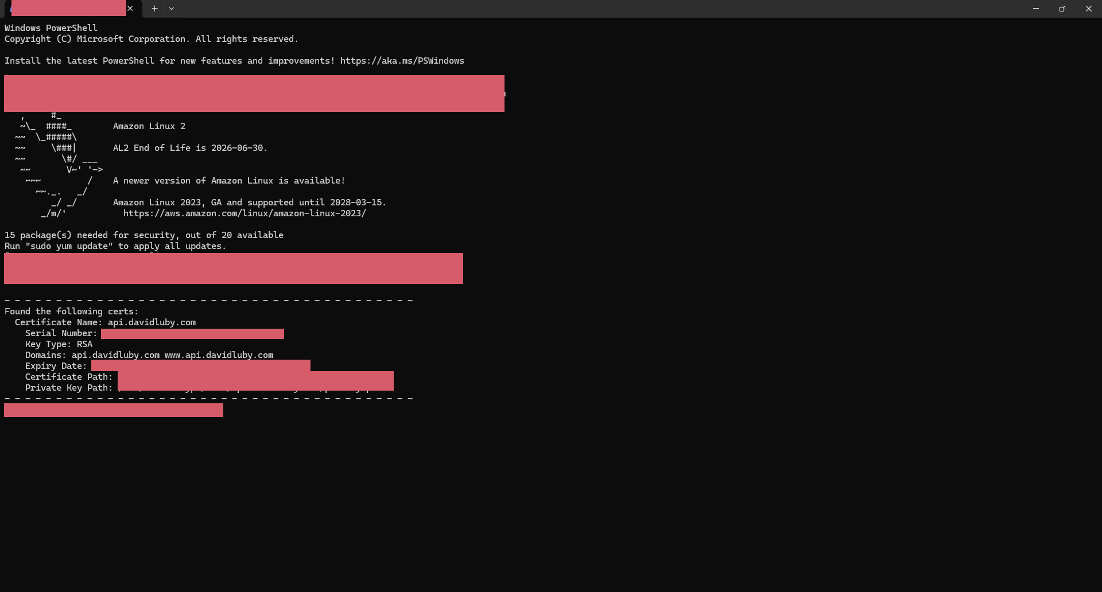Click the Certificate Name value api.davidluby.com
Image resolution: width=1102 pixels, height=592 pixels.
point(152,322)
